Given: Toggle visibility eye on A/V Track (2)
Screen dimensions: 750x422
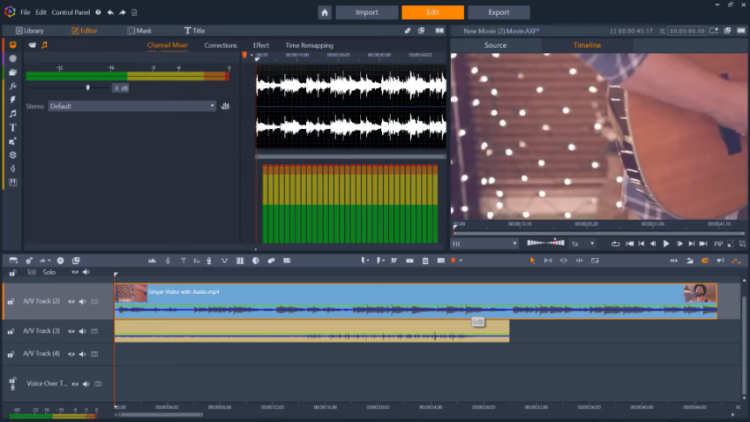Looking at the screenshot, I should (72, 302).
